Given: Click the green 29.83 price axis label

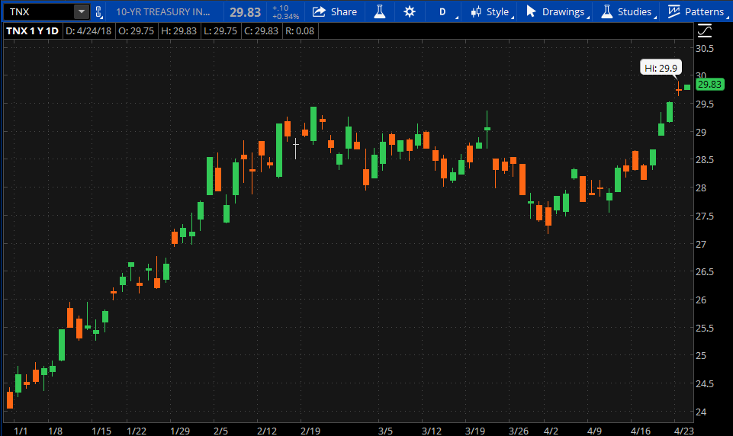Looking at the screenshot, I should pos(709,85).
